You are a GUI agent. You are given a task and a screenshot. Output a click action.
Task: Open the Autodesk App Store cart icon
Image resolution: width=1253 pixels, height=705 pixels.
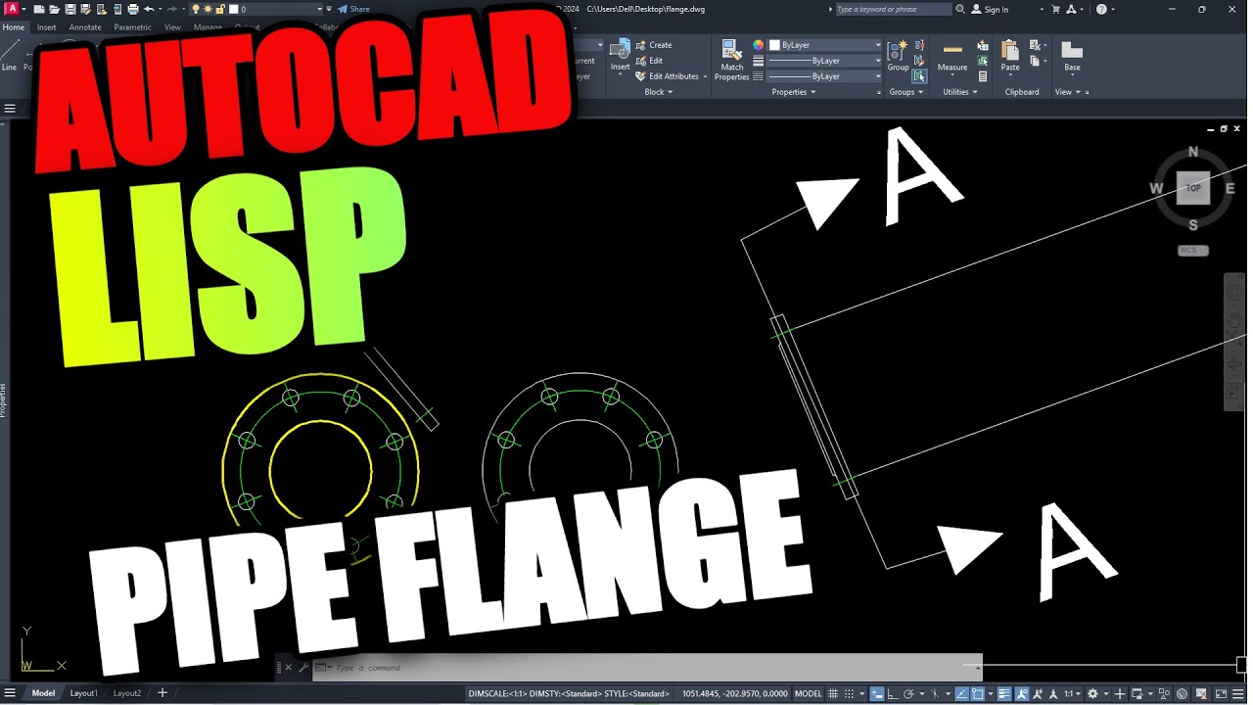[x=1055, y=9]
